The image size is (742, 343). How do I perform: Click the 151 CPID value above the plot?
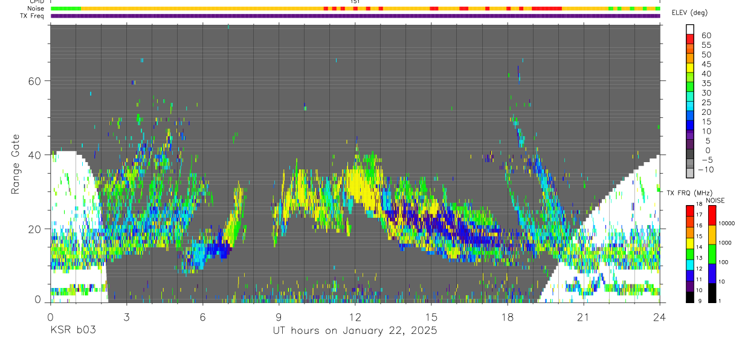(355, 2)
